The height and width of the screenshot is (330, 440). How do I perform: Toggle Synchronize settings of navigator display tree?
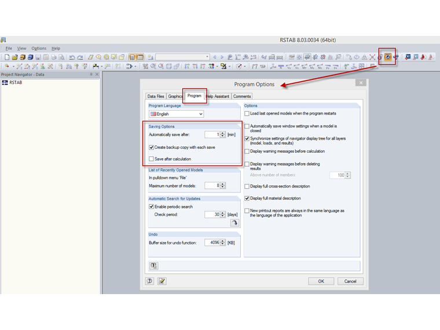247,138
